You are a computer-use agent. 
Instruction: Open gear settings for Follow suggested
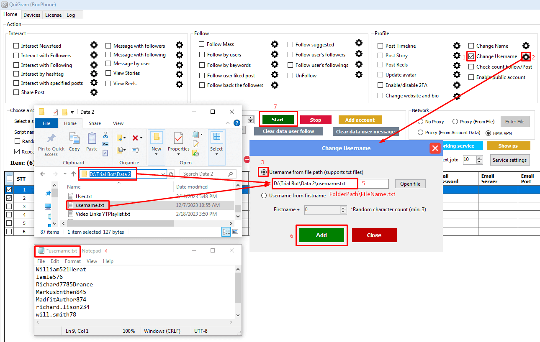click(x=359, y=43)
